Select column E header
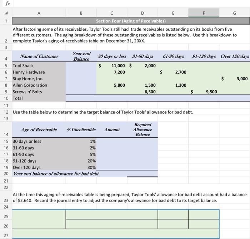This screenshot has height=239, width=250. (x=173, y=13)
